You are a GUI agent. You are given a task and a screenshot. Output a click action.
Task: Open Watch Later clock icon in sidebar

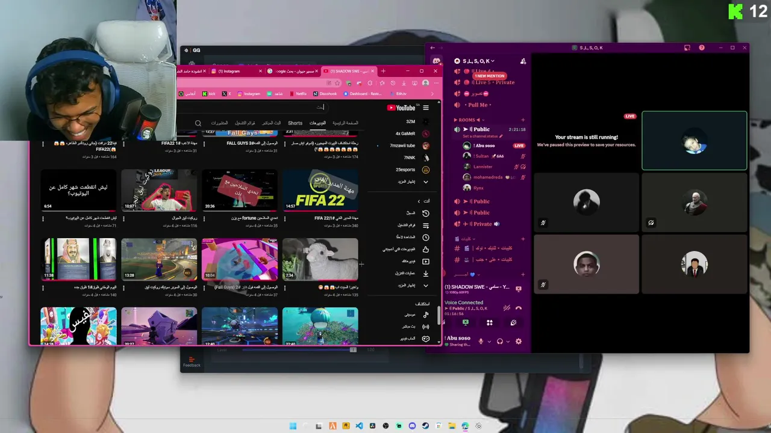[425, 238]
